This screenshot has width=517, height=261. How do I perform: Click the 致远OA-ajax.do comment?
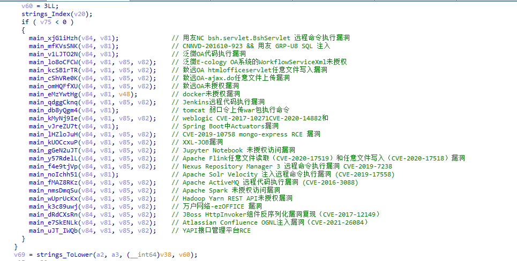pyautogui.click(x=231, y=78)
